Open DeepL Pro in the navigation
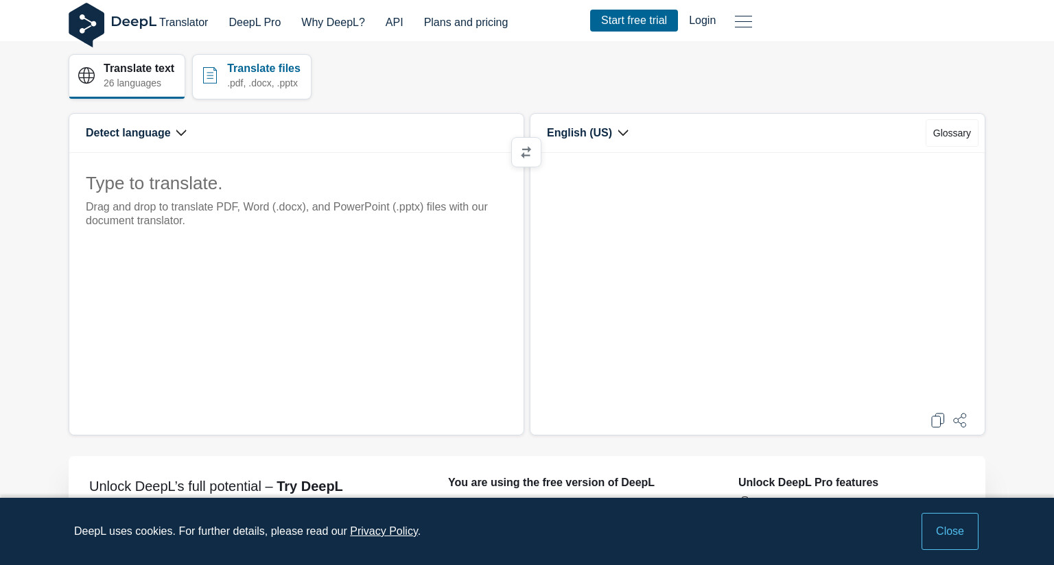 (x=255, y=23)
